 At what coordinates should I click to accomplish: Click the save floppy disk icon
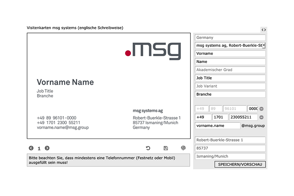coord(166,148)
